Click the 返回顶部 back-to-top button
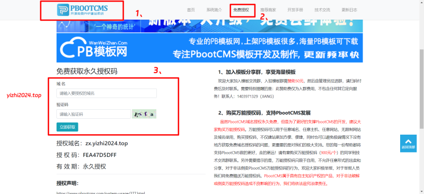Image resolution: width=424 pixels, height=194 pixels. pos(408,144)
